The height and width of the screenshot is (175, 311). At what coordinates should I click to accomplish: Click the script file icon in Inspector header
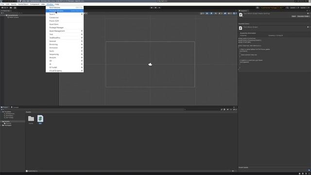241,15
